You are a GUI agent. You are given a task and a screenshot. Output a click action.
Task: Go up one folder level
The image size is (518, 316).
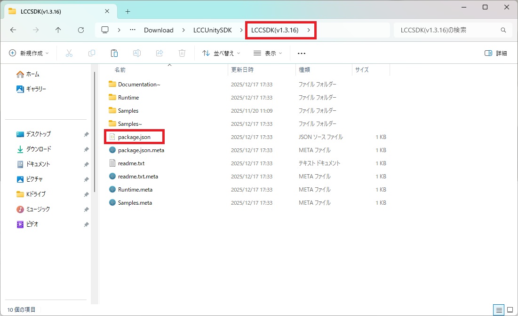(58, 30)
